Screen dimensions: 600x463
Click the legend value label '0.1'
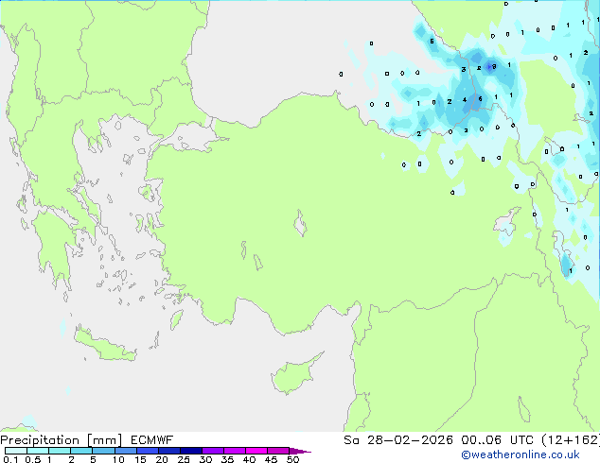[10, 459]
